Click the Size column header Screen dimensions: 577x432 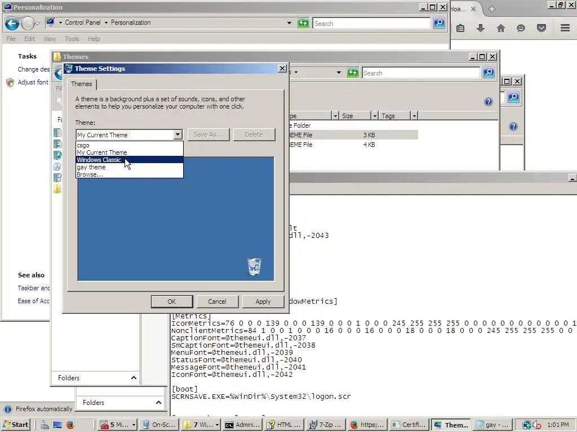coord(355,116)
